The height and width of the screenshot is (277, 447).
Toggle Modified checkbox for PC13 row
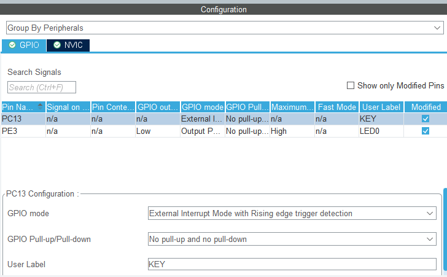click(426, 119)
